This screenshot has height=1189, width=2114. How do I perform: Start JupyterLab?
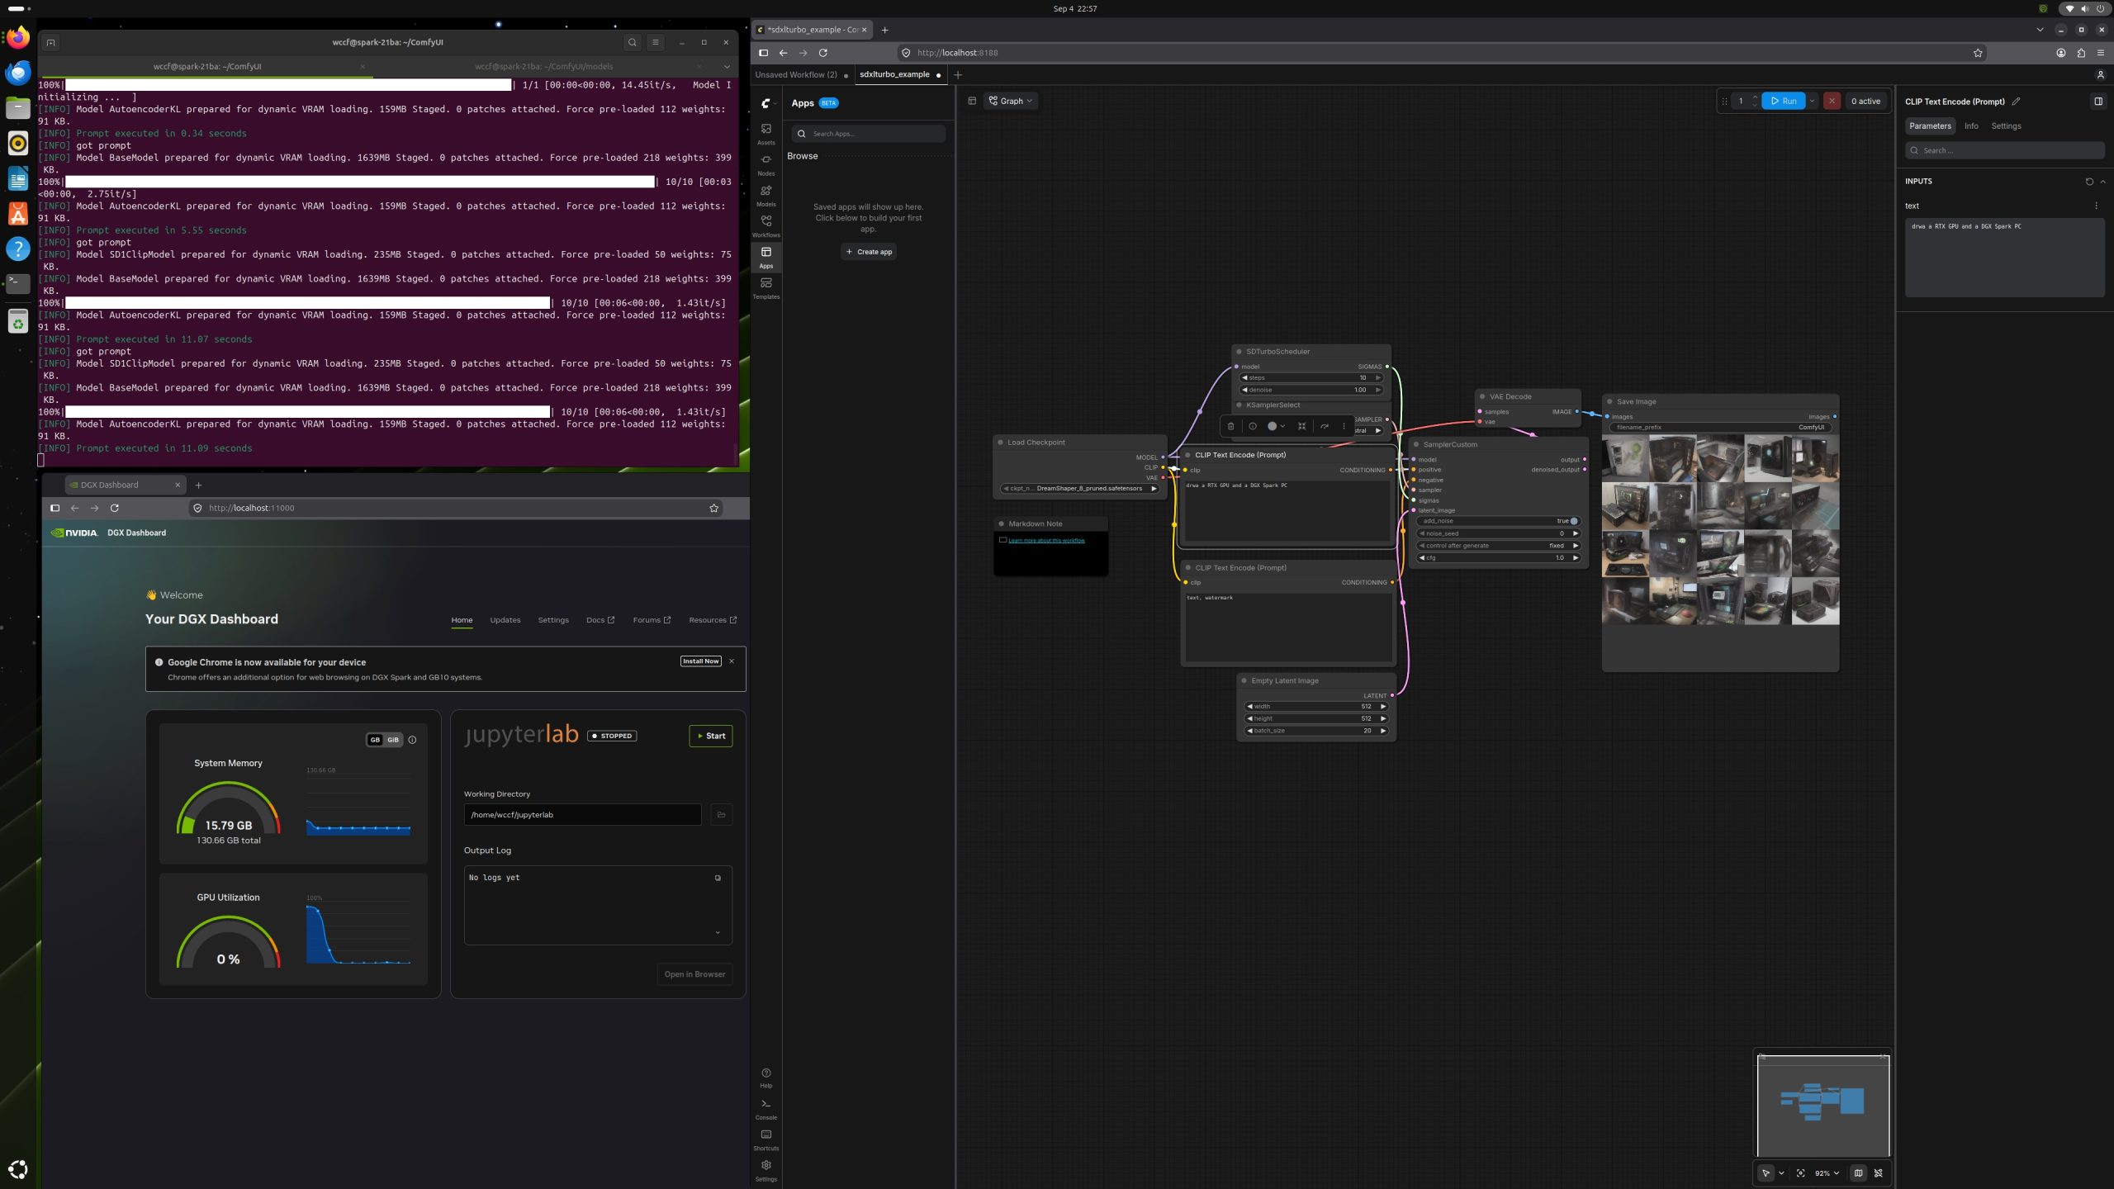coord(711,736)
